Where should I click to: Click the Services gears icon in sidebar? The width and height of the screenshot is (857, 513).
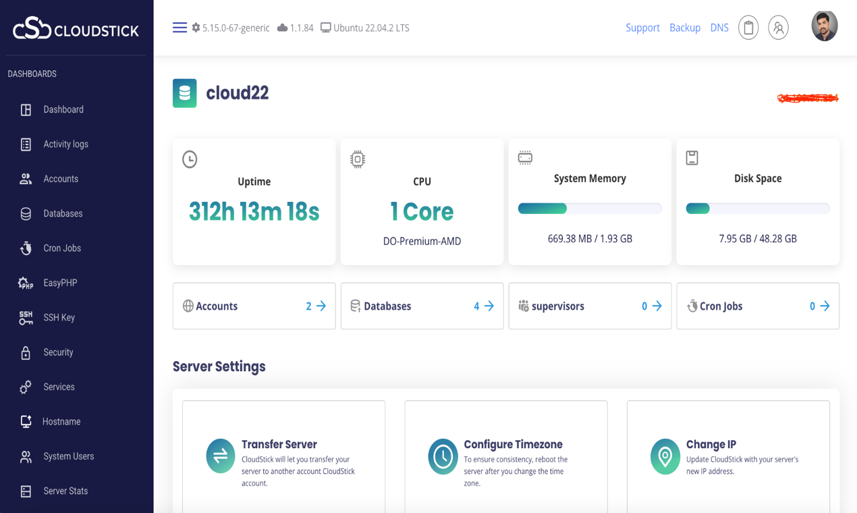pos(25,386)
